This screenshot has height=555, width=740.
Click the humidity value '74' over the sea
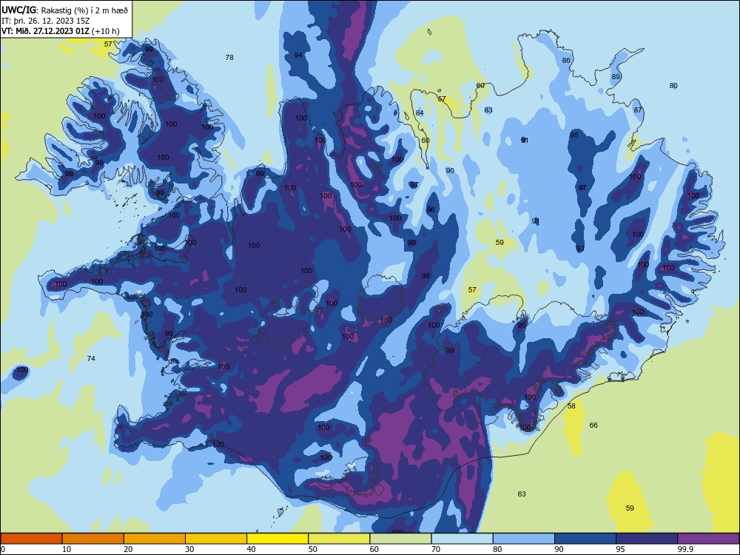tap(91, 359)
